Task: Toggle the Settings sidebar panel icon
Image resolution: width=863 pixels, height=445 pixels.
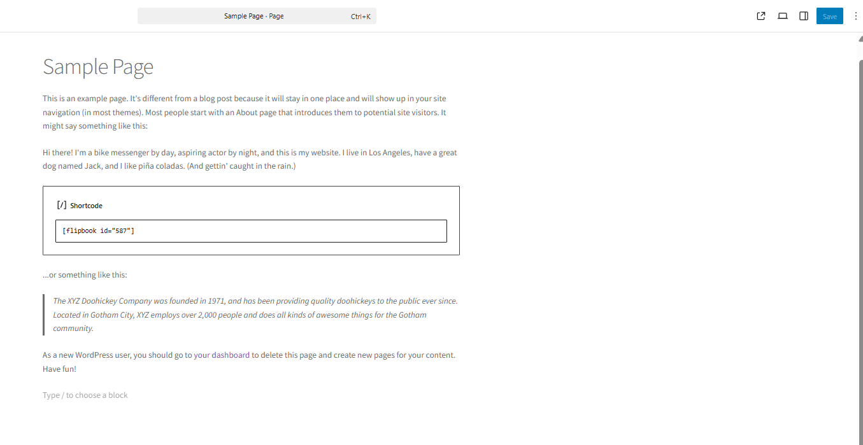Action: click(804, 16)
